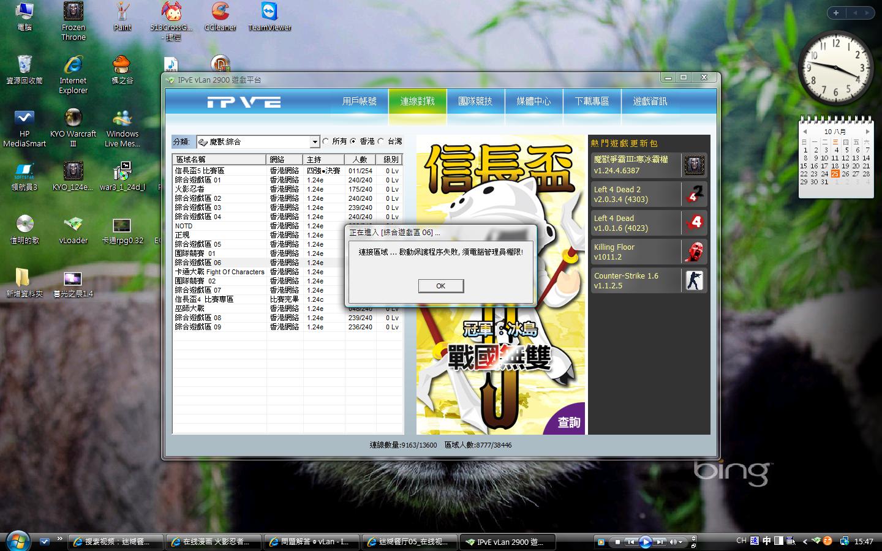Select the 火影忍者 room in the list

tap(190, 189)
